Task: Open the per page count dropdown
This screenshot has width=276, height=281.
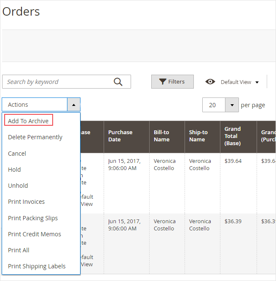Action: click(232, 105)
